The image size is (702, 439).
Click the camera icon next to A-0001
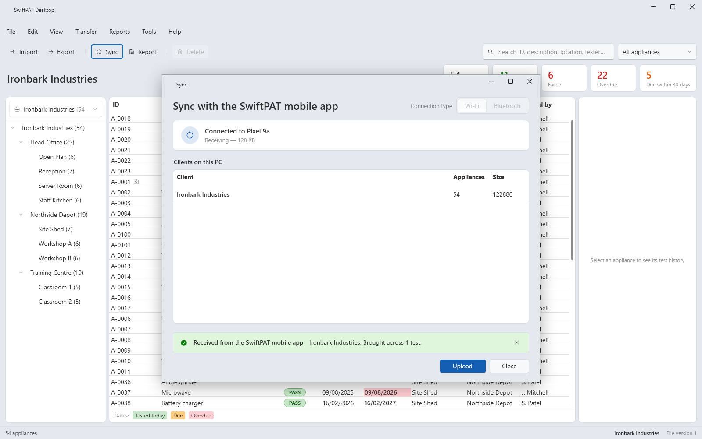(136, 181)
